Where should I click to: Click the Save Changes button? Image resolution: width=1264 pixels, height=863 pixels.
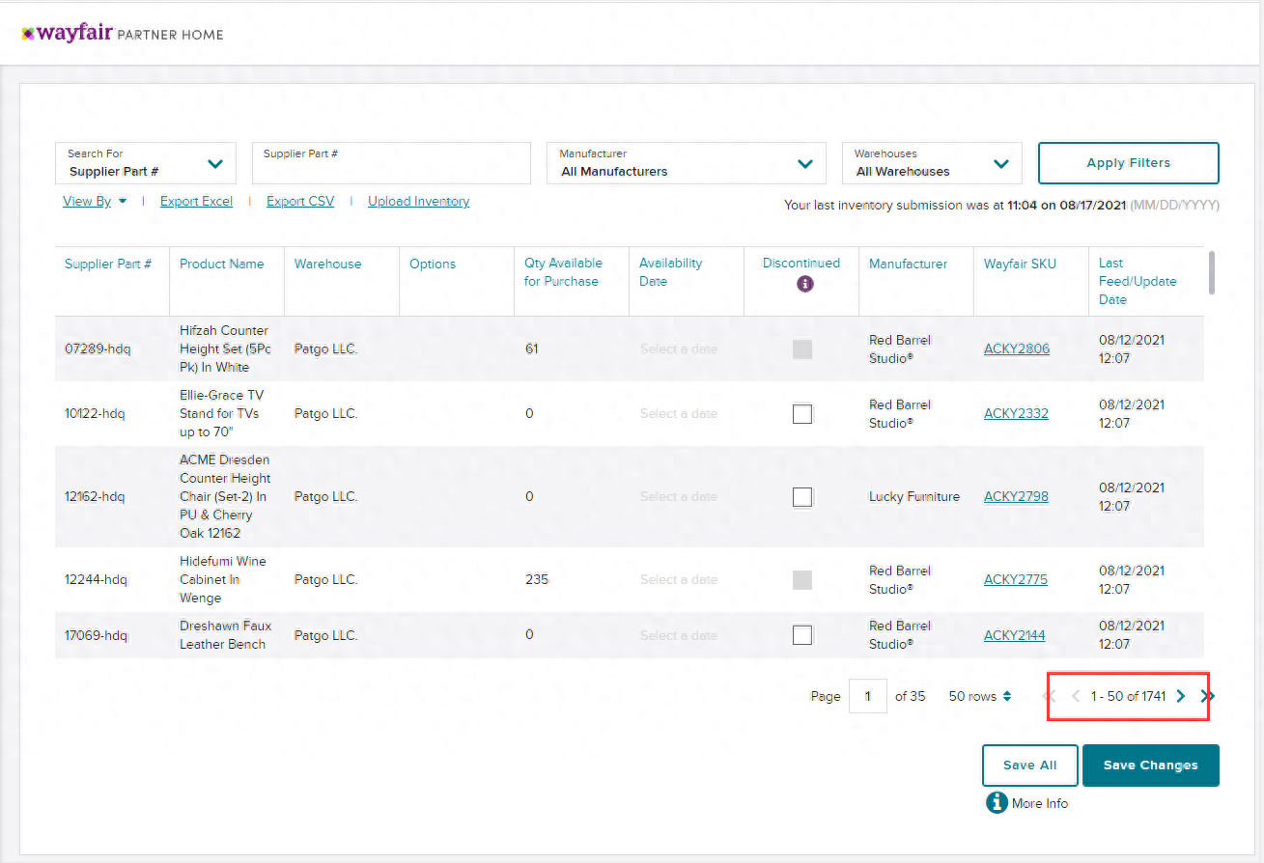click(1150, 766)
